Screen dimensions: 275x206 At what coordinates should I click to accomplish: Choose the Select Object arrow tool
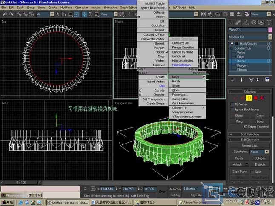(58, 14)
